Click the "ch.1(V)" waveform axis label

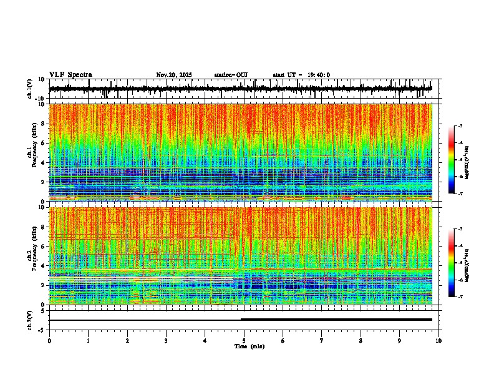[x=30, y=89]
